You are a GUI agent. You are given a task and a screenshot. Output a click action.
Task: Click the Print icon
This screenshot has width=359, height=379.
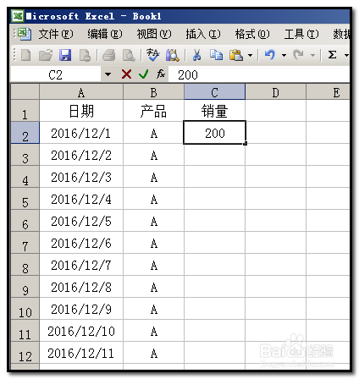pos(108,55)
